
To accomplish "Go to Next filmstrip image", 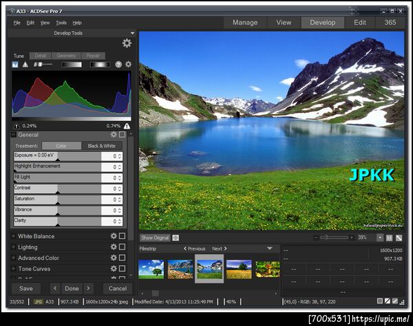I will point(220,249).
